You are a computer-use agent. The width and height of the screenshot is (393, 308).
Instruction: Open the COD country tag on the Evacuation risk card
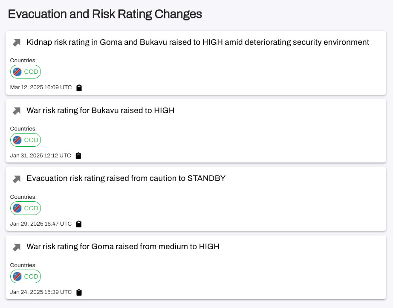[26, 208]
